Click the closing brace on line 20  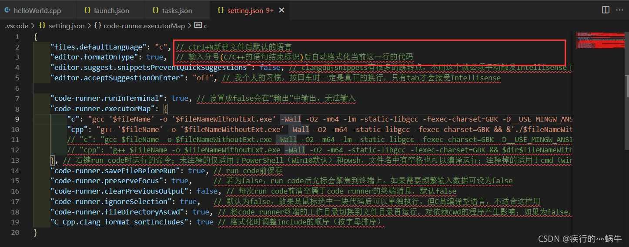pyautogui.click(x=36, y=232)
